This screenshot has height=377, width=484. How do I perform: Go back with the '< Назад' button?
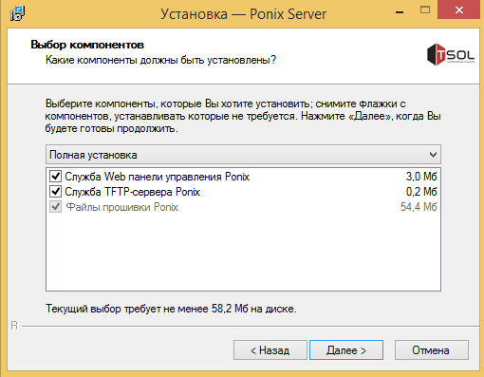270,350
